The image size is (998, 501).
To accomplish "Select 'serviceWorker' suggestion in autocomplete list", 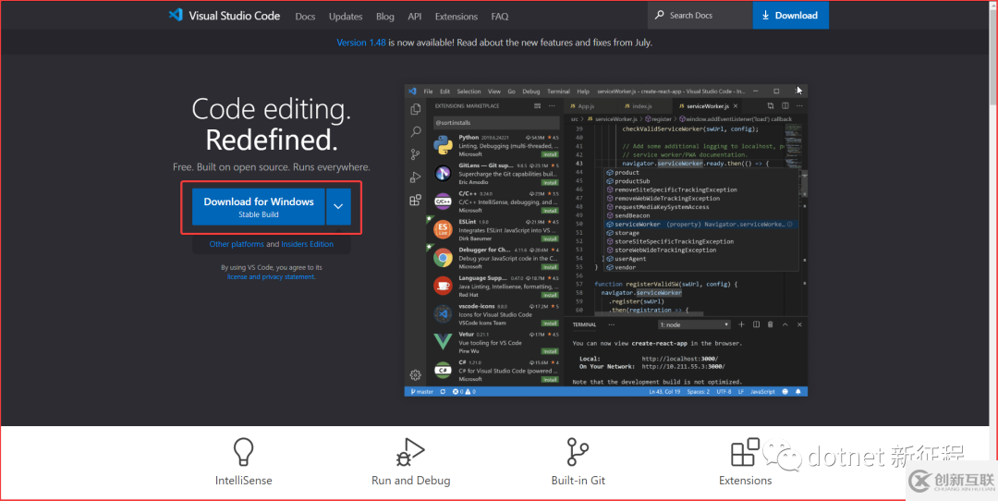I will pos(699,224).
